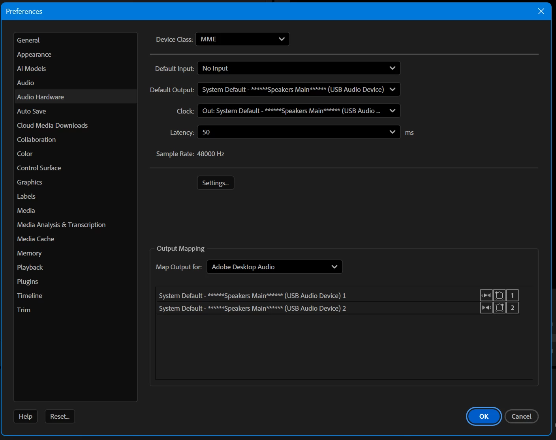Open the Device Class MME dropdown
The width and height of the screenshot is (556, 440).
click(x=242, y=39)
